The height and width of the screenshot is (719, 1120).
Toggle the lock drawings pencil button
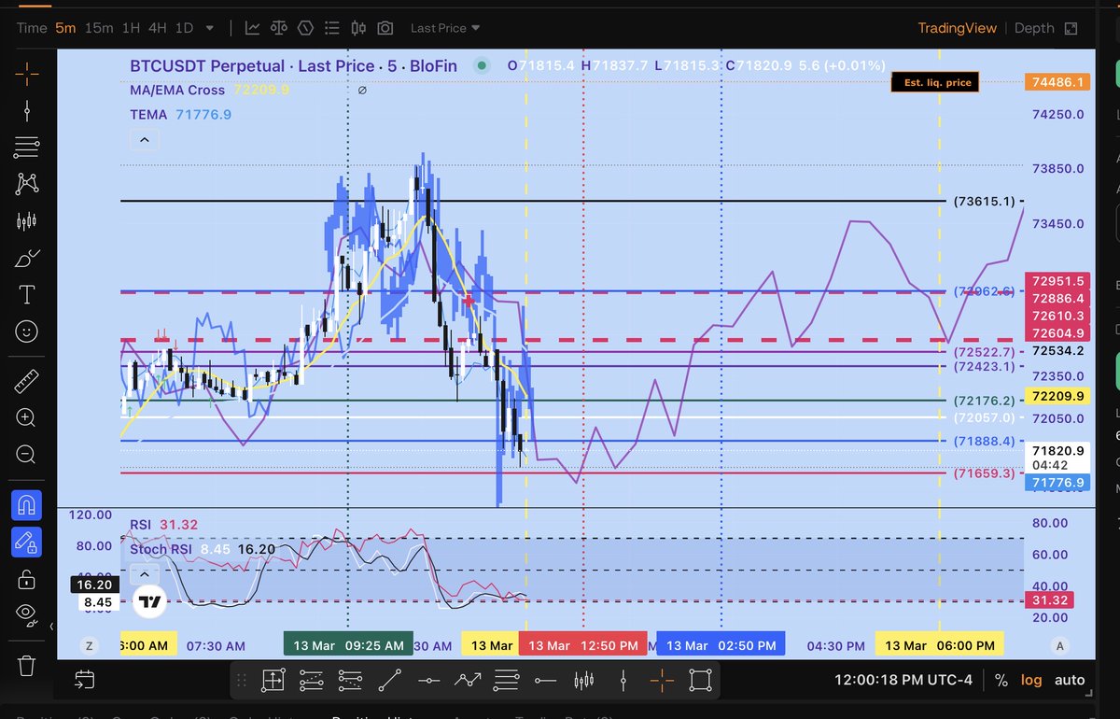click(x=26, y=543)
